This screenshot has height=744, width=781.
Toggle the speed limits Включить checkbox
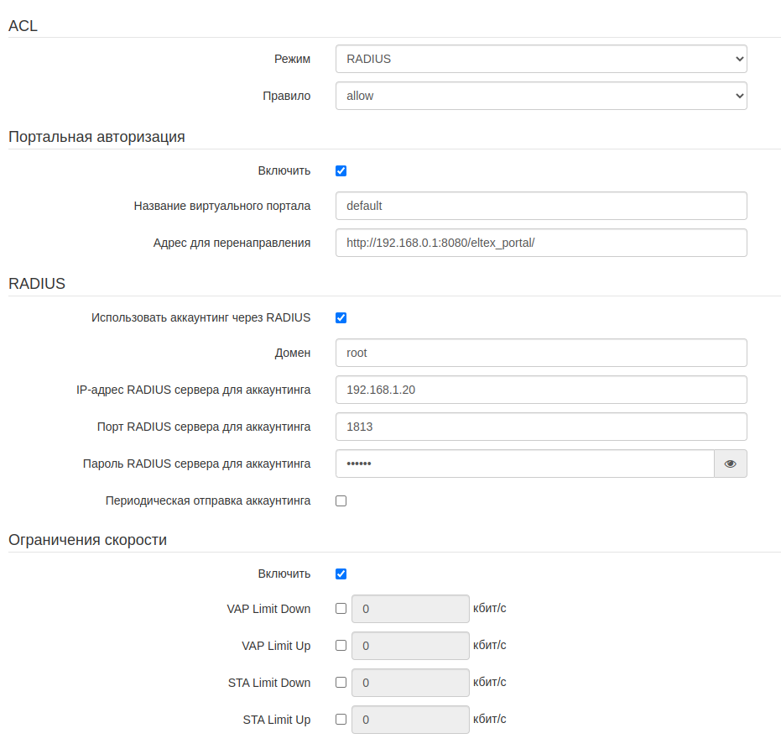pos(341,574)
